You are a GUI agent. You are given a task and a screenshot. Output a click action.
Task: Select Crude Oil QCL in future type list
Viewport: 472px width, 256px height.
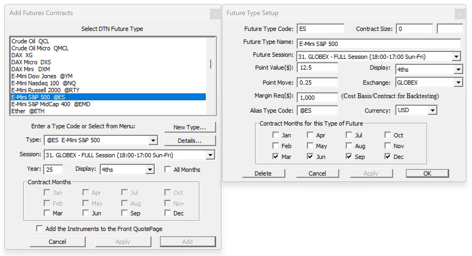pyautogui.click(x=108, y=41)
